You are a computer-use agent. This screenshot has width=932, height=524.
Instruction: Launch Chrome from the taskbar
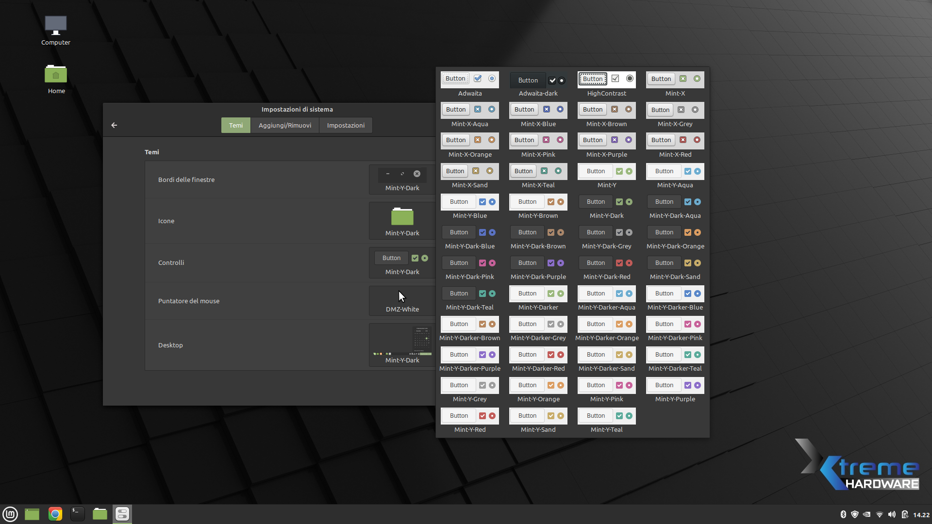(55, 514)
